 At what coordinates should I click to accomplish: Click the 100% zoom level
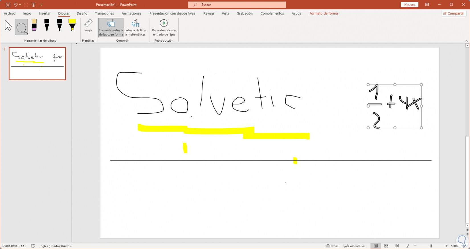tap(454, 246)
